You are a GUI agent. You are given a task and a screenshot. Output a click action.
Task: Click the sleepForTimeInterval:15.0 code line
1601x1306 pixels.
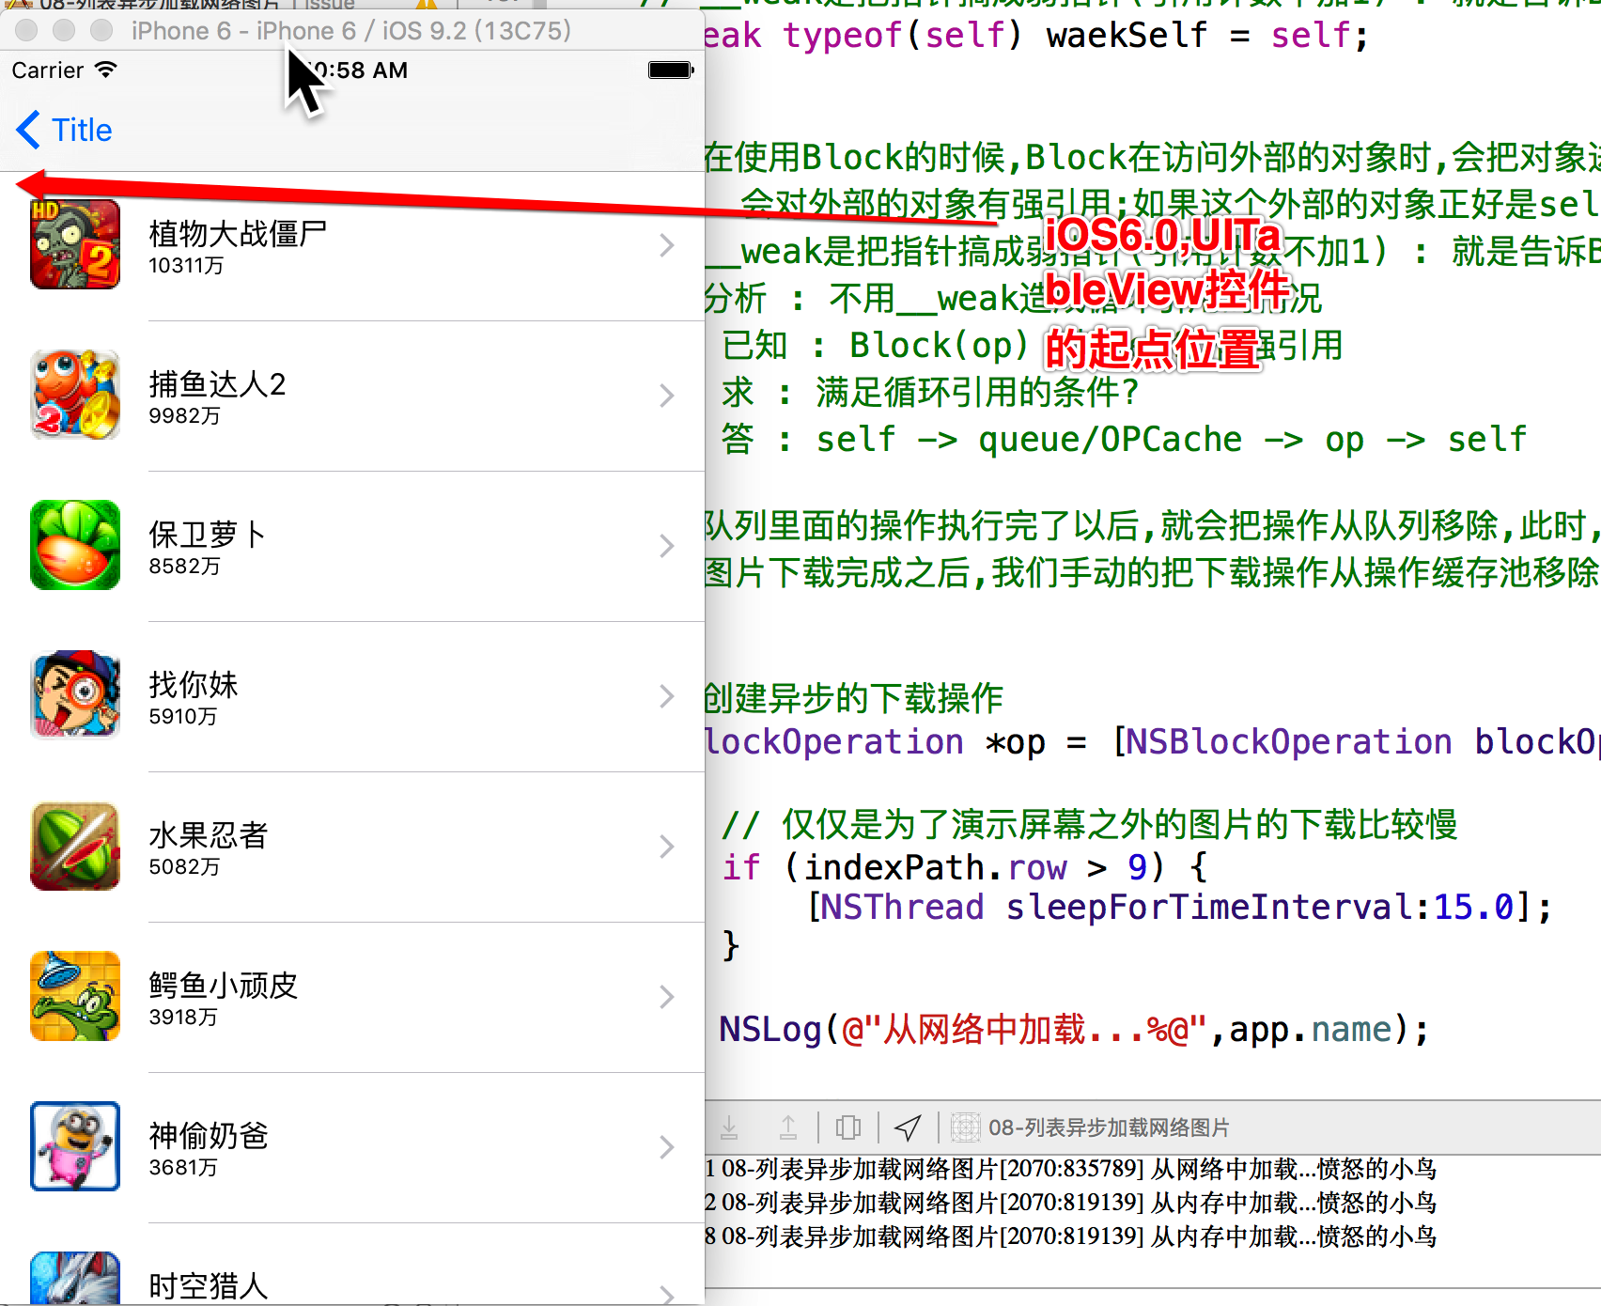1180,907
